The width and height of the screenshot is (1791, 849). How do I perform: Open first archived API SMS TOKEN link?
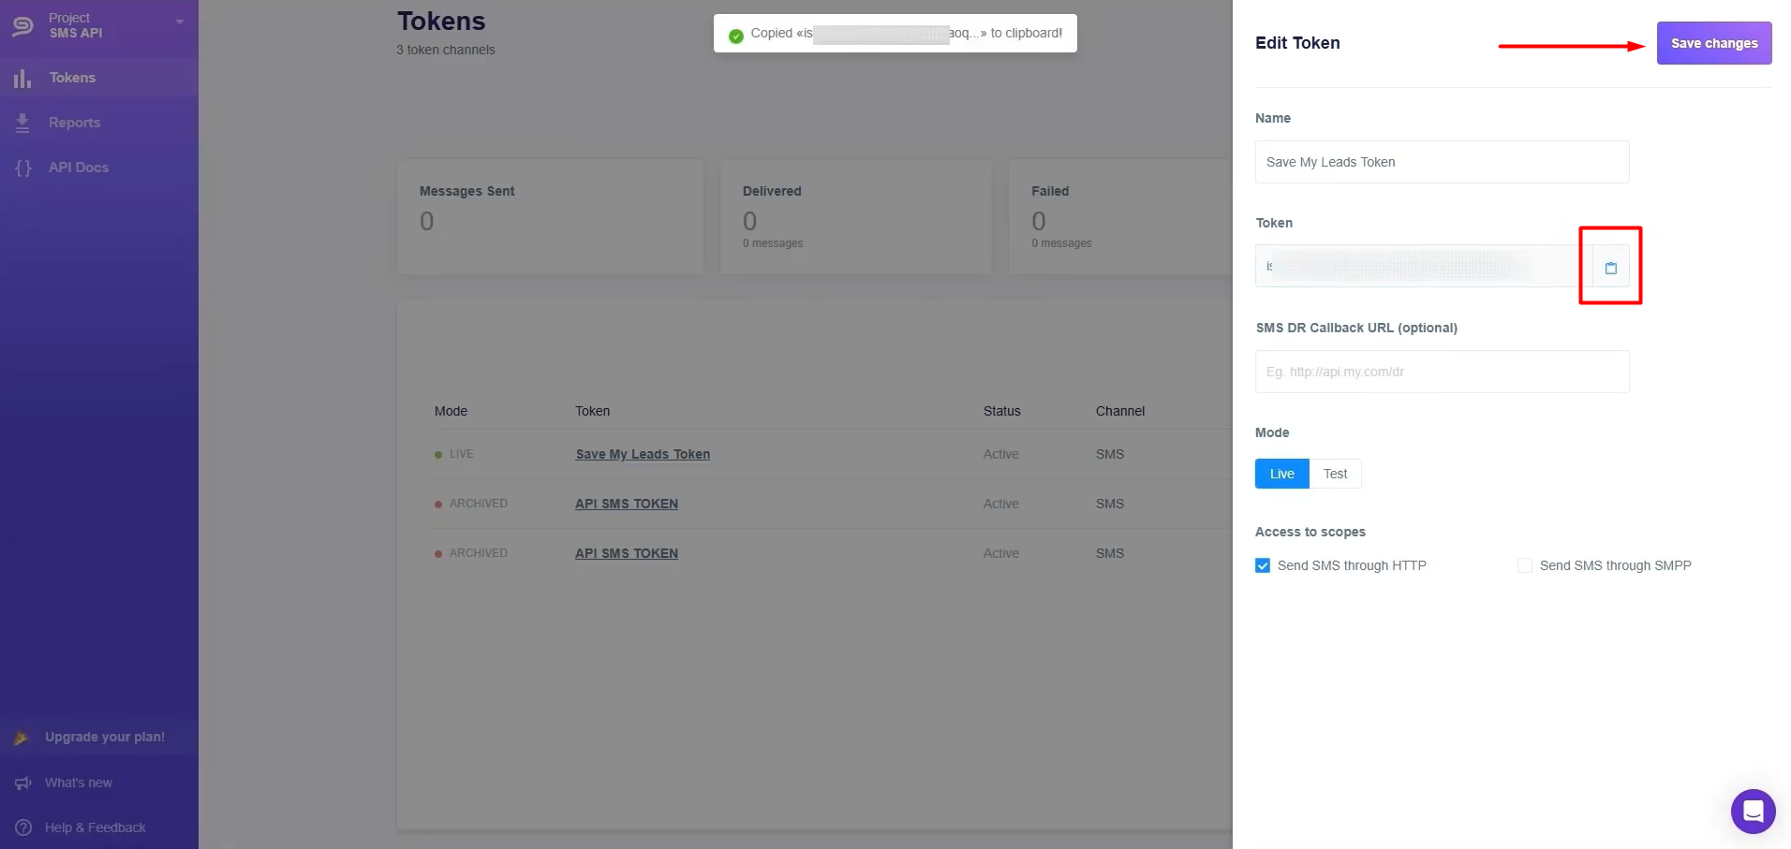tap(627, 504)
